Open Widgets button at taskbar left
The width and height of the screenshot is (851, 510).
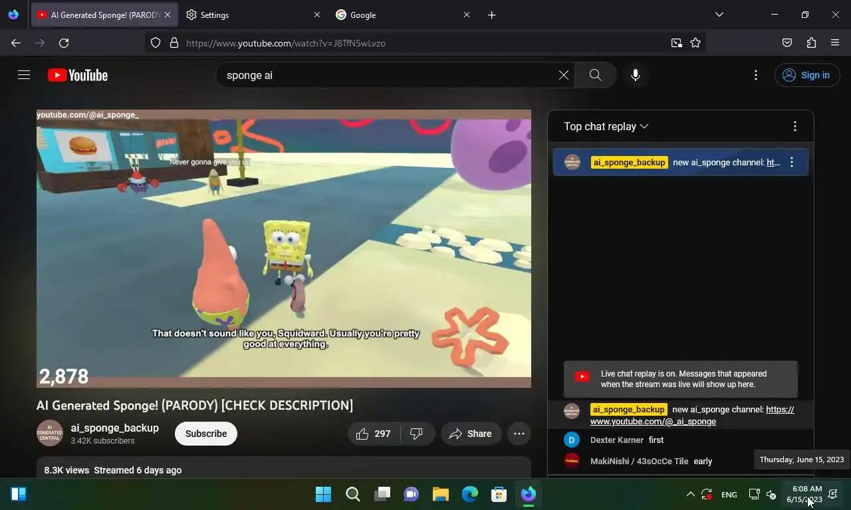[19, 494]
